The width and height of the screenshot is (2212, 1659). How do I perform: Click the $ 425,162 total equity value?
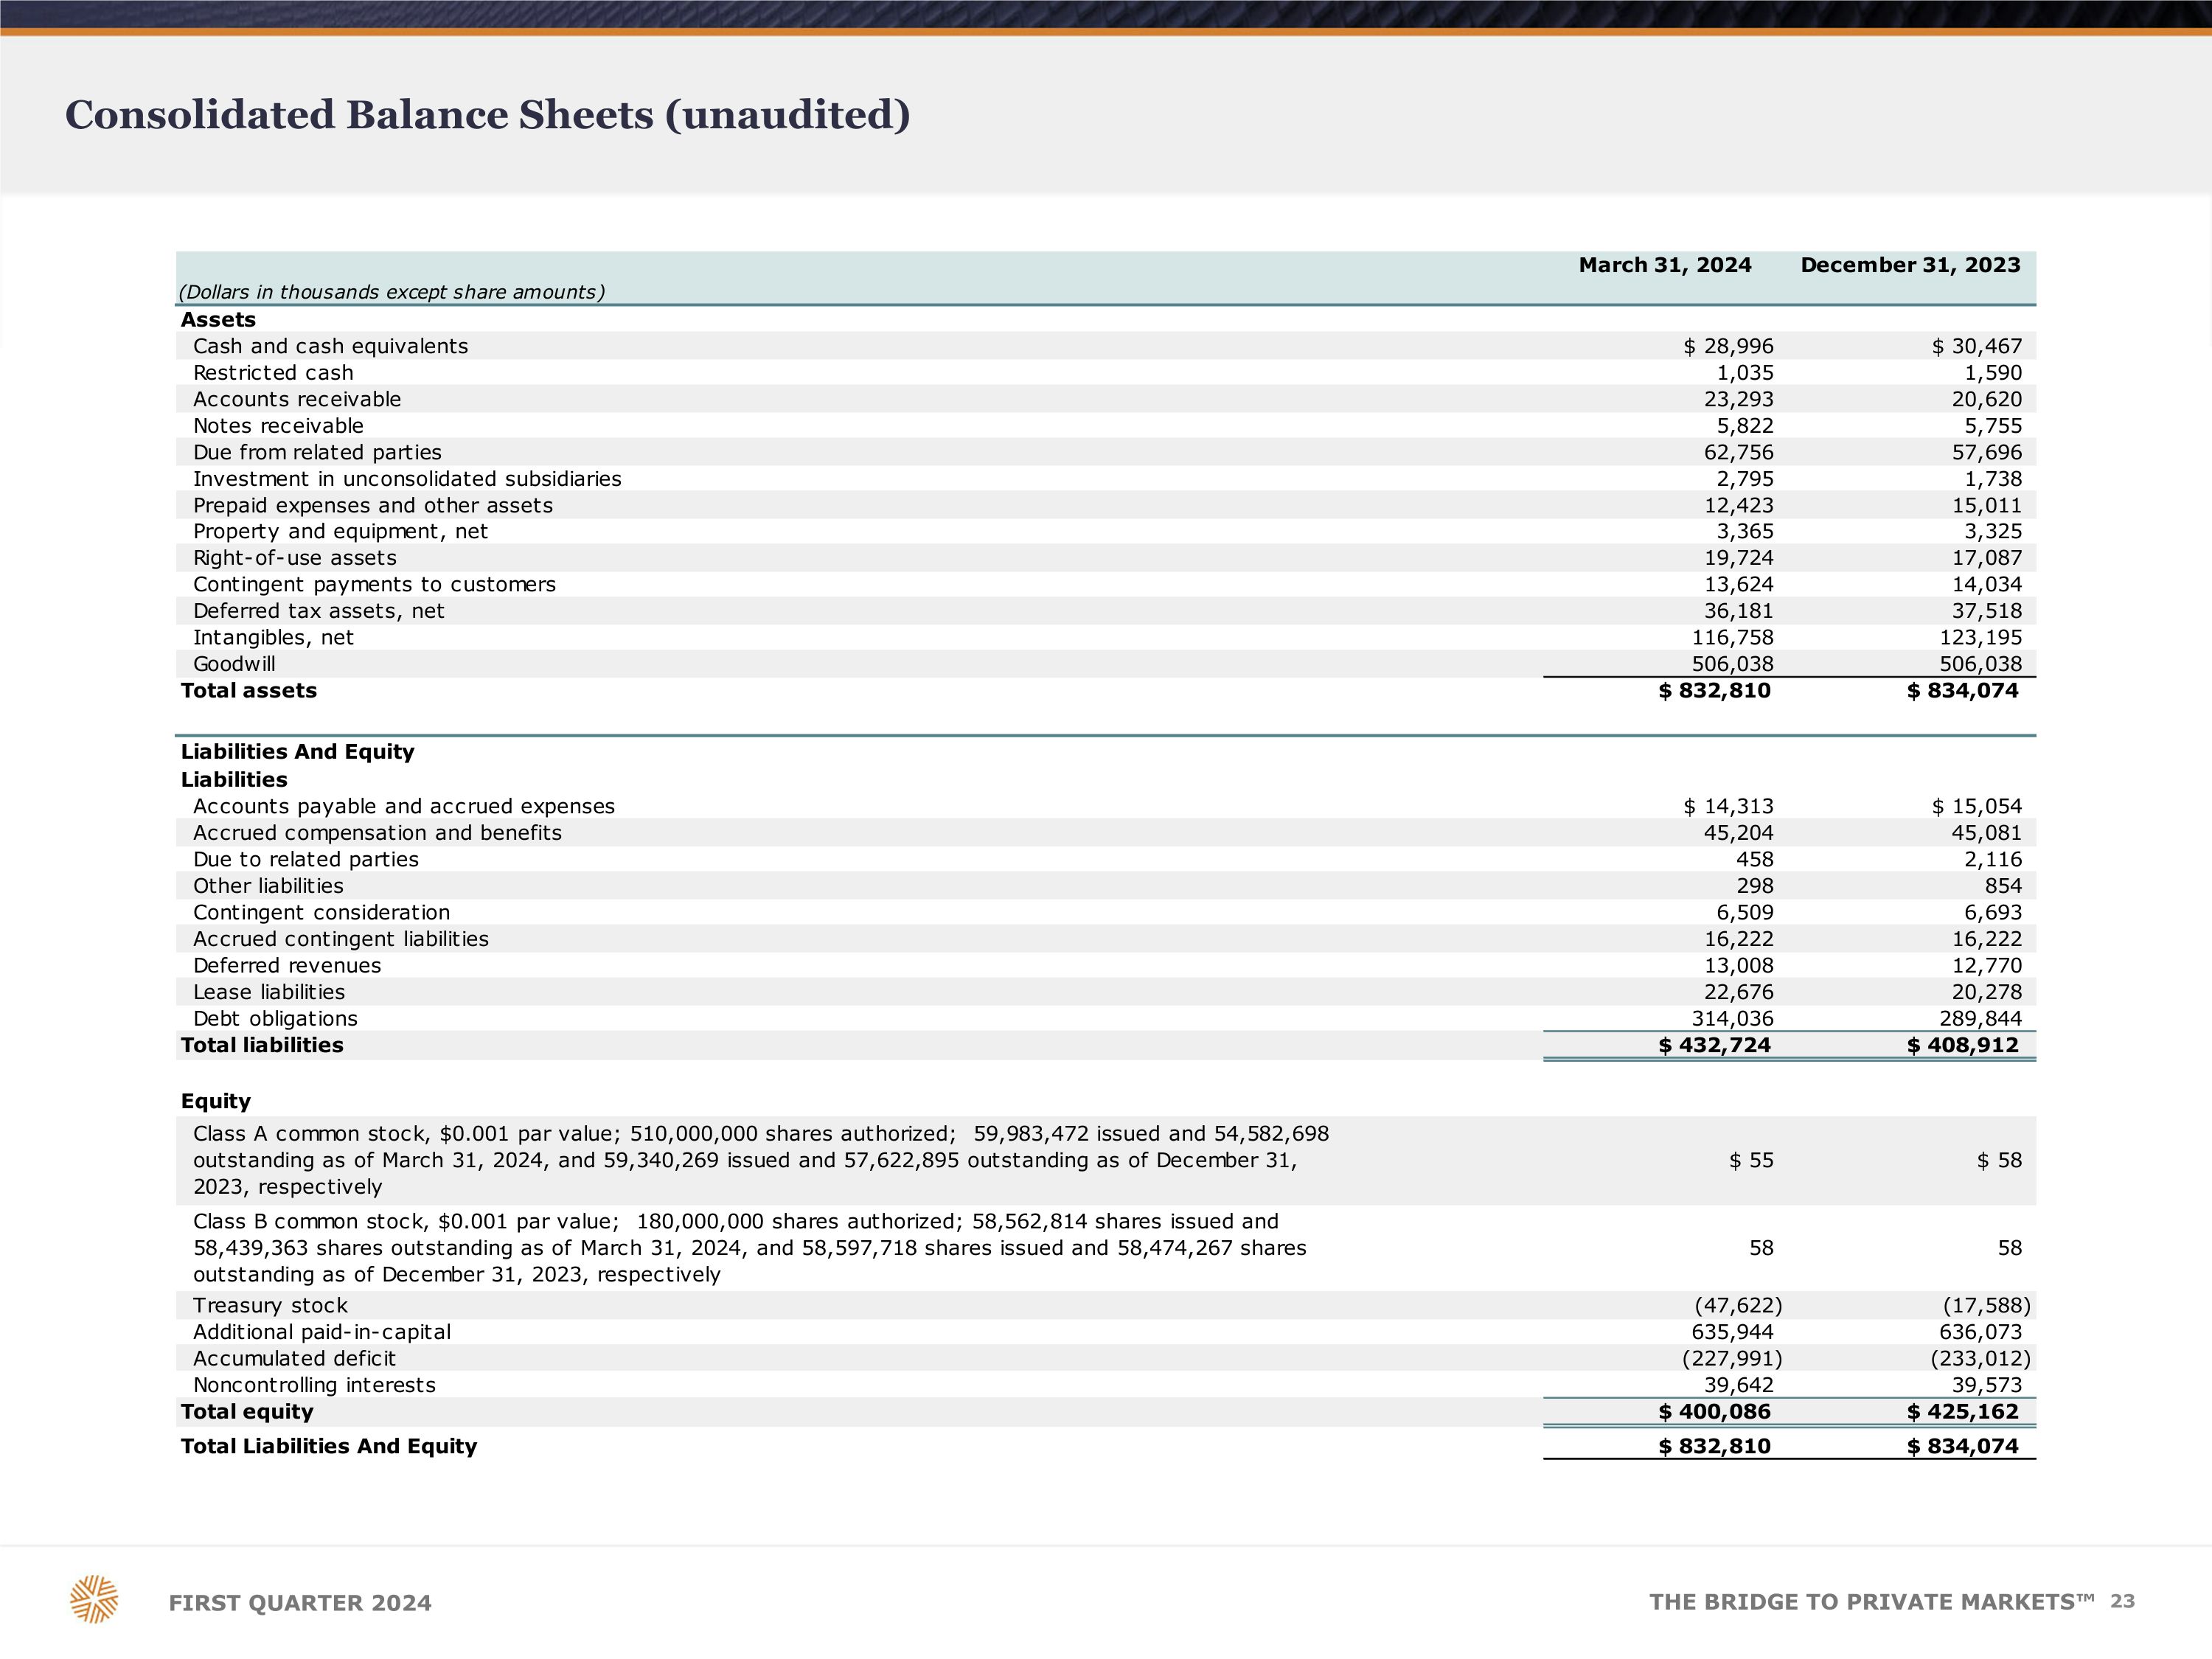pos(1962,1412)
